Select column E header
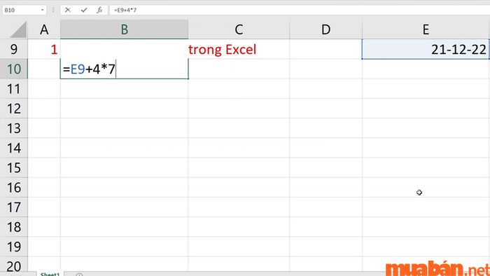The height and width of the screenshot is (276, 490). 426,29
